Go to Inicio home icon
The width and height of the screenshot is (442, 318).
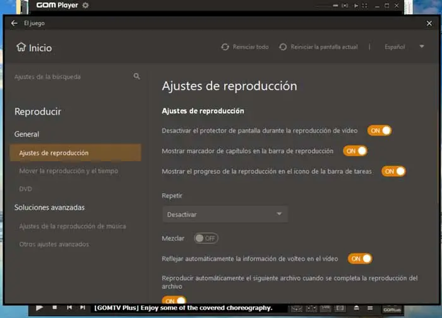21,47
